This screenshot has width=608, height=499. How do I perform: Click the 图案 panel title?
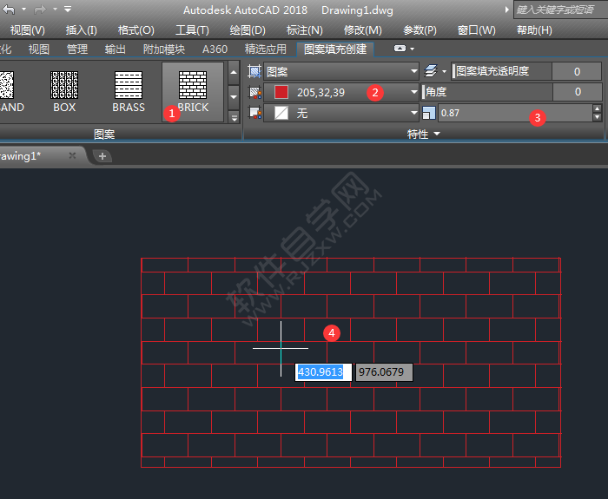(x=104, y=134)
